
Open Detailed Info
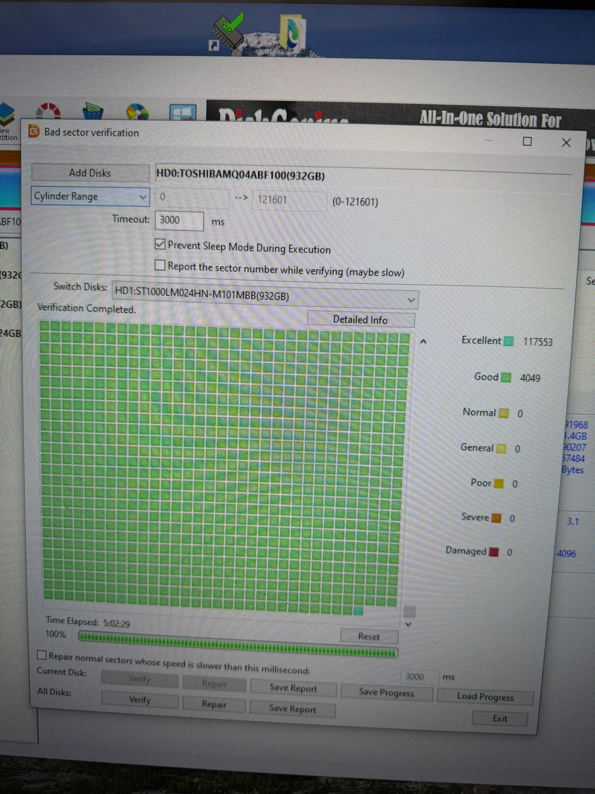coord(360,320)
